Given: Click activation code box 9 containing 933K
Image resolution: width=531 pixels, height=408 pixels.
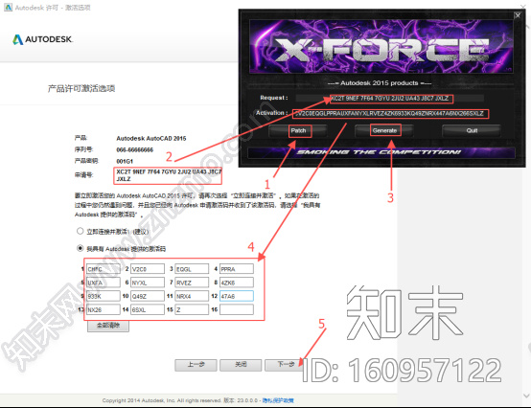Looking at the screenshot, I should pos(104,296).
